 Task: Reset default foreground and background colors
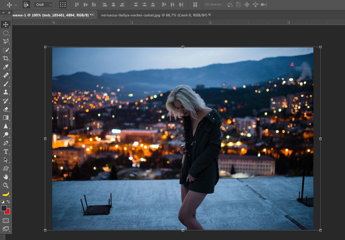click(3, 202)
